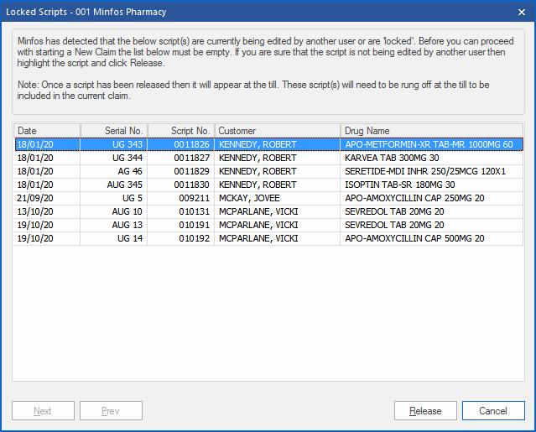This screenshot has height=432, width=536.
Task: Click APO-METFORMIN-XR TAB-MR 1000MG 60 entry
Action: [x=429, y=144]
